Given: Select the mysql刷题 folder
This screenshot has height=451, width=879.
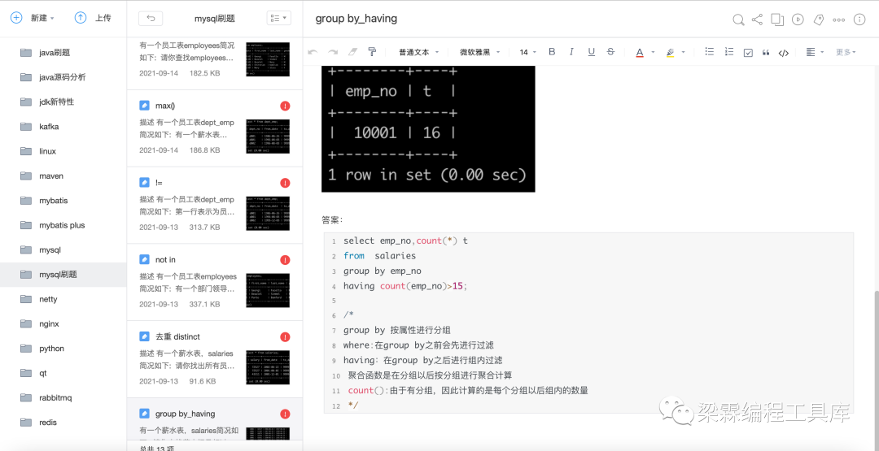Looking at the screenshot, I should coord(63,274).
